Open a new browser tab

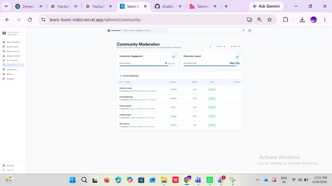point(226,6)
